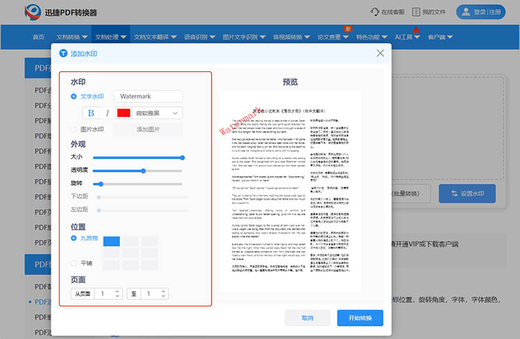Click the 设置水印 button behind dialog
The height and width of the screenshot is (339, 520).
(467, 193)
